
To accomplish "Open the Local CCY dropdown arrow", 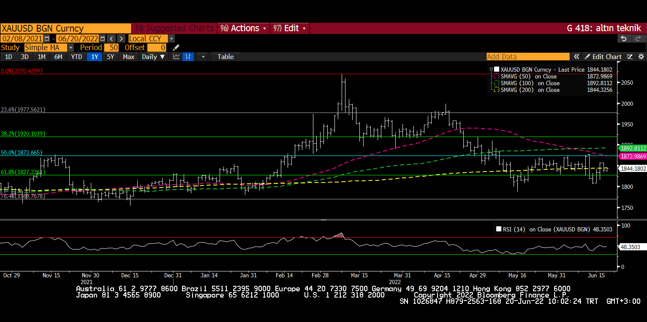I will (171, 38).
